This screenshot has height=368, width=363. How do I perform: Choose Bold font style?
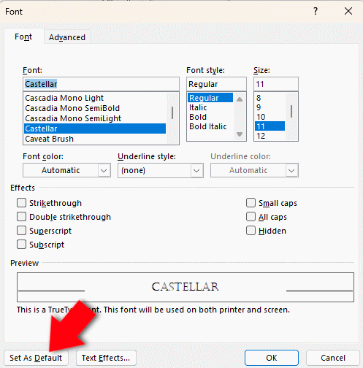(210, 117)
